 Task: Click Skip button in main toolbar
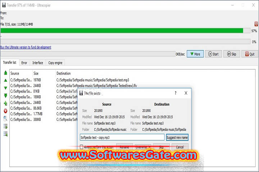[232, 54]
